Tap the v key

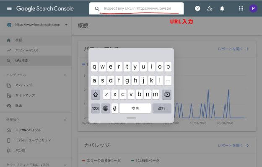pyautogui.click(x=131, y=95)
